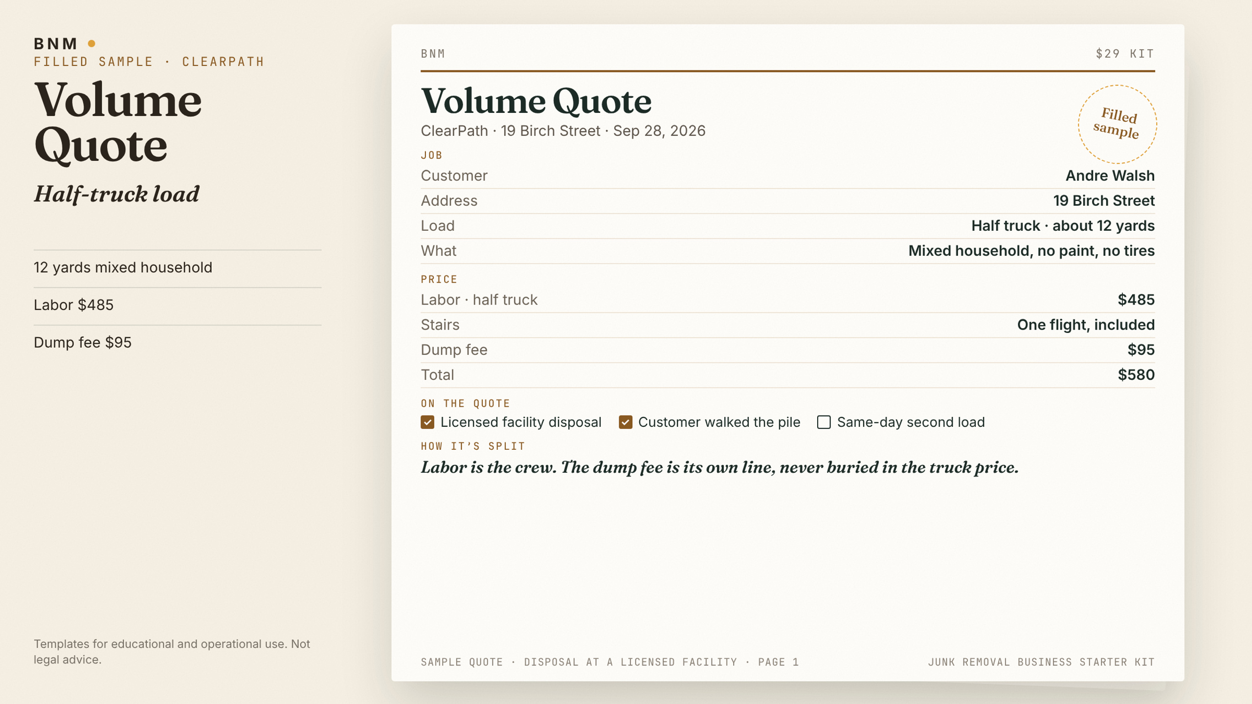Tick the Same-day second load checkbox

tap(824, 422)
